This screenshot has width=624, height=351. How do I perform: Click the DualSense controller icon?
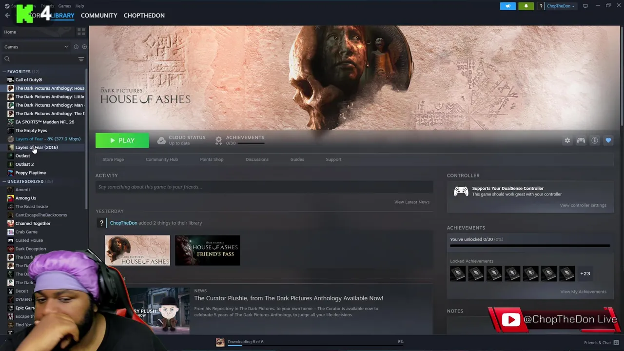pyautogui.click(x=461, y=191)
